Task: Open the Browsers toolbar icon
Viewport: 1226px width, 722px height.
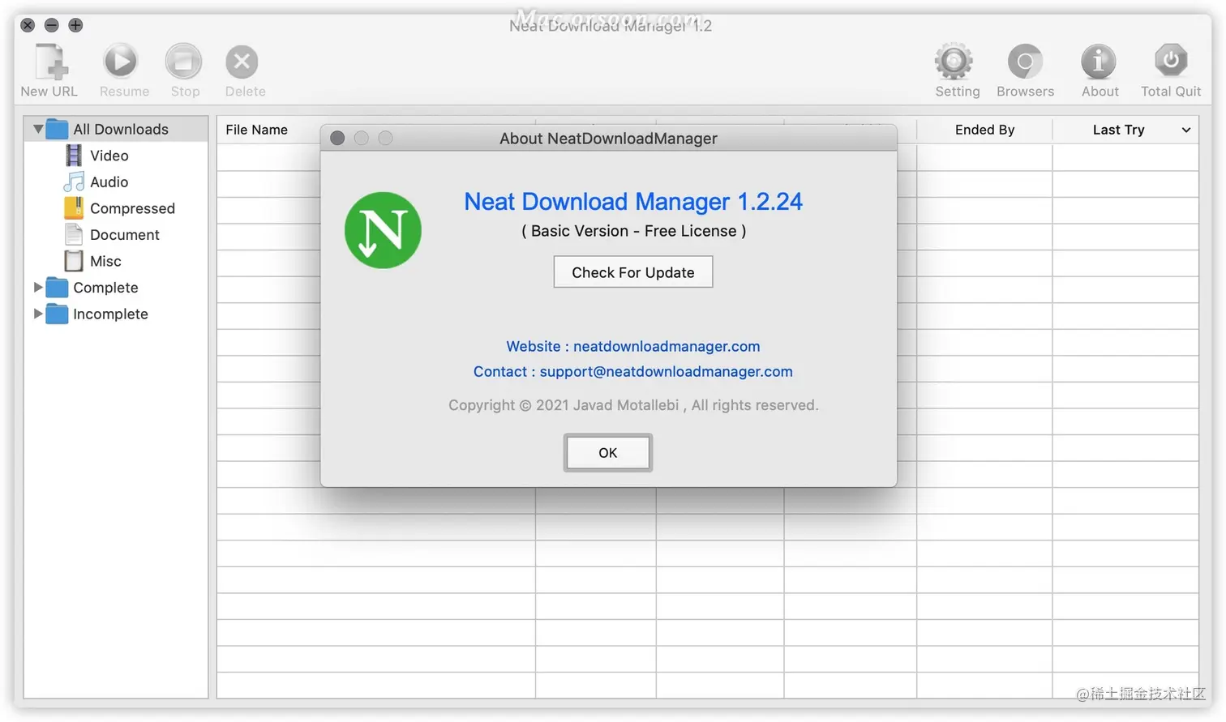Action: [1025, 62]
